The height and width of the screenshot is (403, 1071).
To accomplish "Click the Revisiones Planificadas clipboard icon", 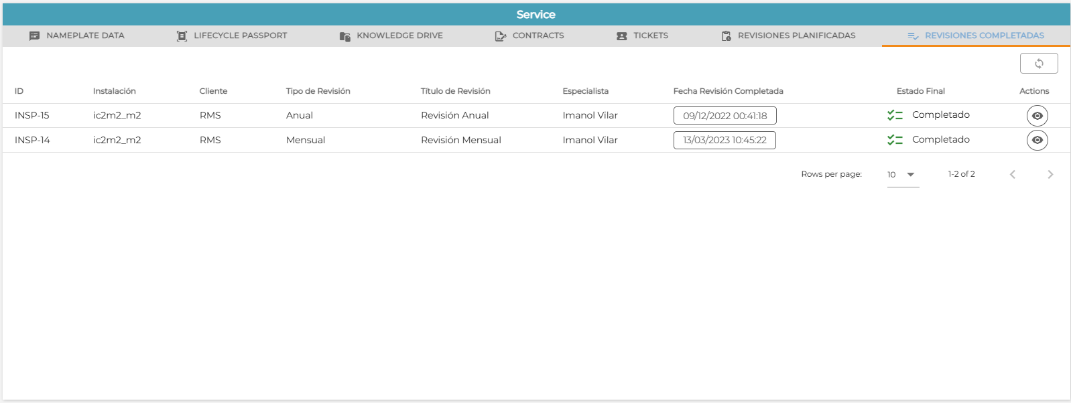I will pyautogui.click(x=726, y=36).
